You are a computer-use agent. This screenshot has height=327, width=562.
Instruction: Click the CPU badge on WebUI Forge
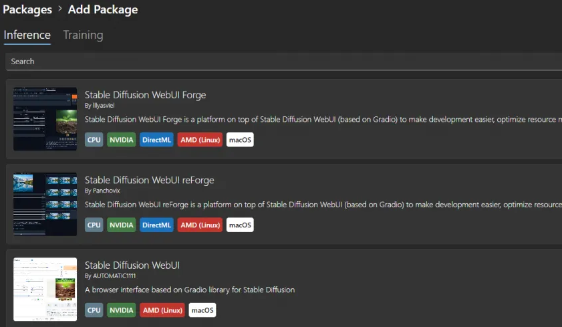pos(94,140)
